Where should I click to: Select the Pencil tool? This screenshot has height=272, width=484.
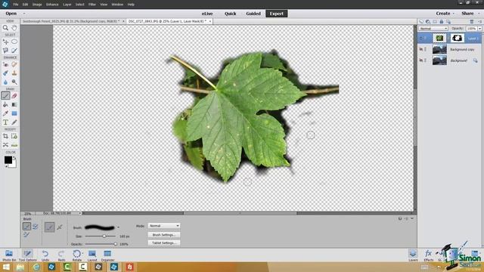[x=14, y=122]
